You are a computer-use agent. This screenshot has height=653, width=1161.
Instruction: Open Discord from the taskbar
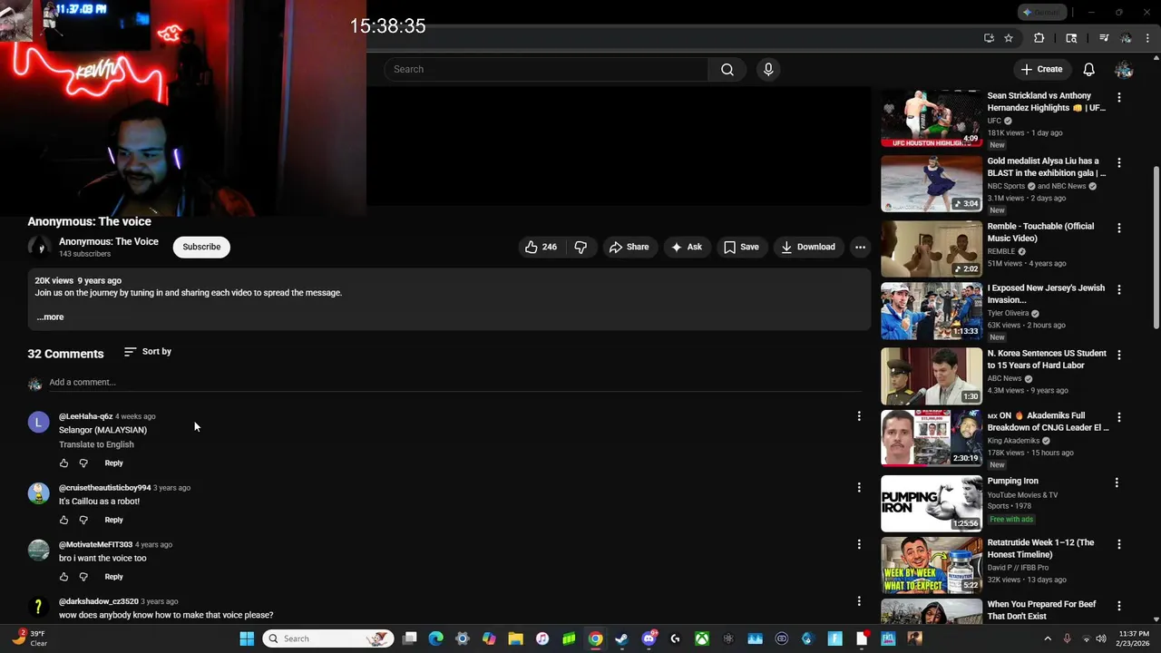tap(649, 638)
